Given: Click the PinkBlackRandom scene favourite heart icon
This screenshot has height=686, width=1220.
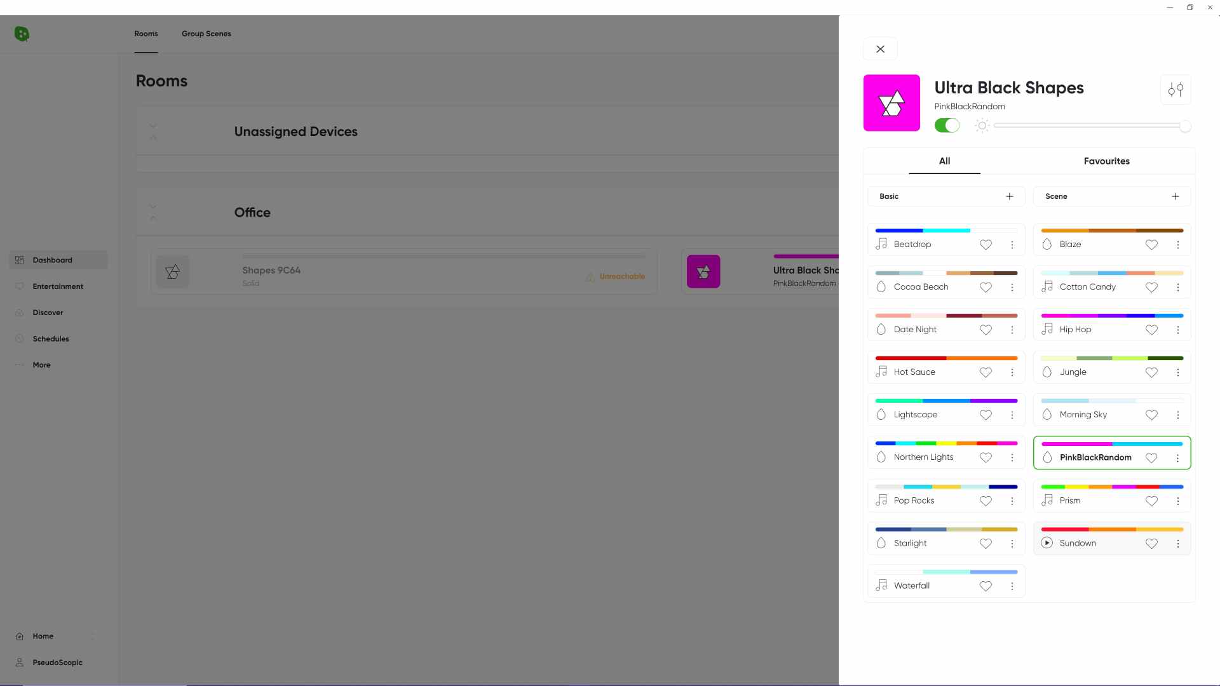Looking at the screenshot, I should [1151, 457].
